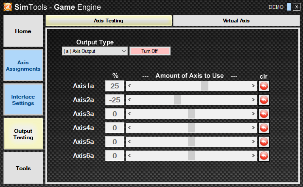
Task: Go to the Home section
Action: (23, 31)
